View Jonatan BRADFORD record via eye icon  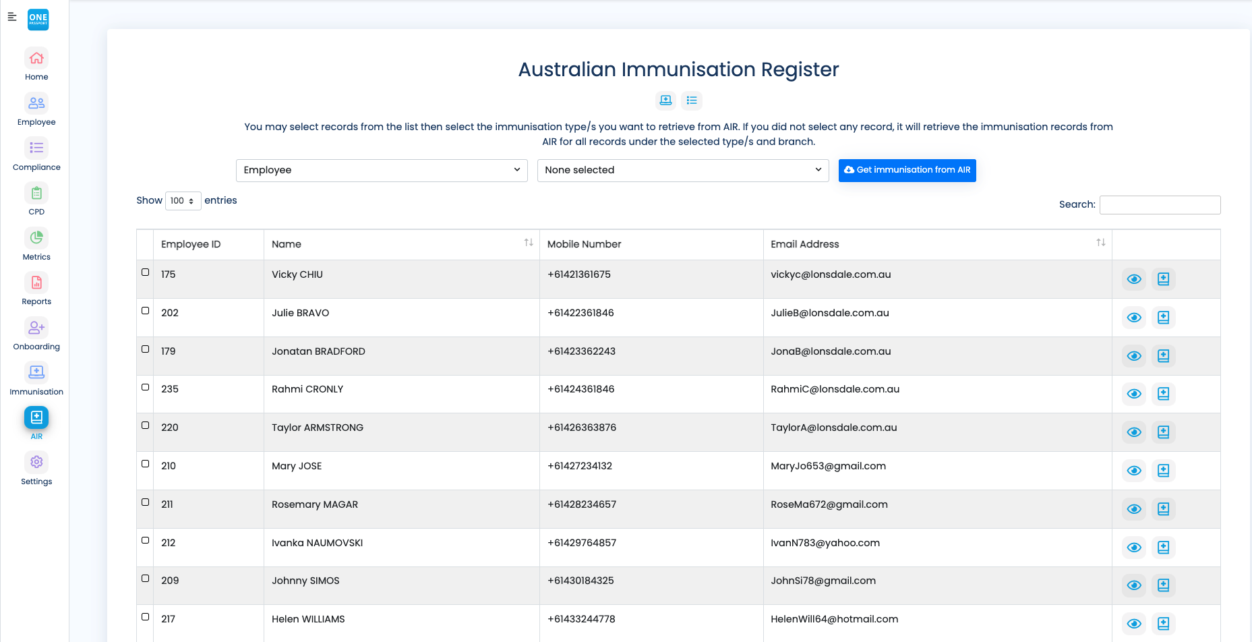(1134, 356)
